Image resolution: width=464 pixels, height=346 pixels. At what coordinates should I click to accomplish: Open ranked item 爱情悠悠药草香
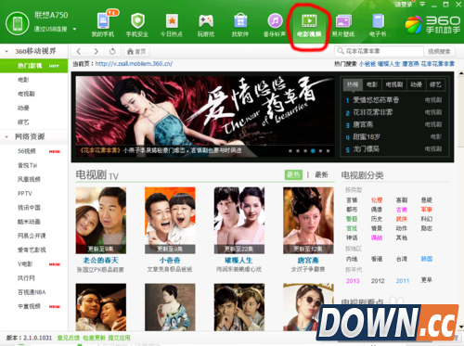[x=376, y=100]
